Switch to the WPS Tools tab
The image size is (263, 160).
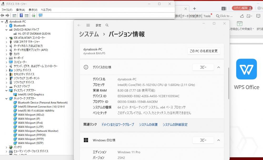click(x=207, y=16)
